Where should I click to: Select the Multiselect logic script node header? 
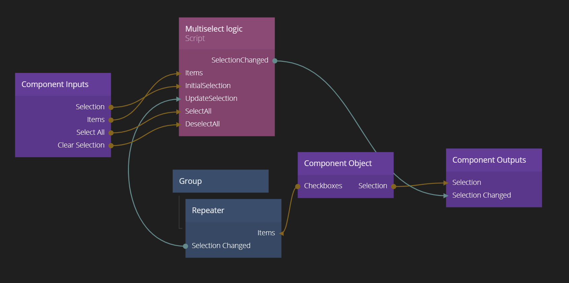click(x=227, y=33)
